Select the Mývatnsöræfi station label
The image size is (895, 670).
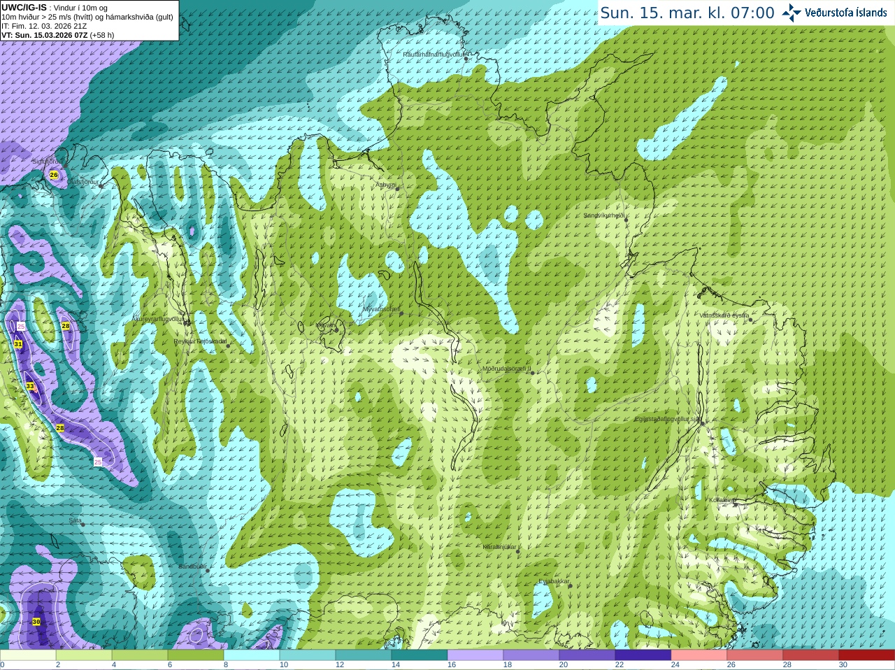tap(381, 308)
